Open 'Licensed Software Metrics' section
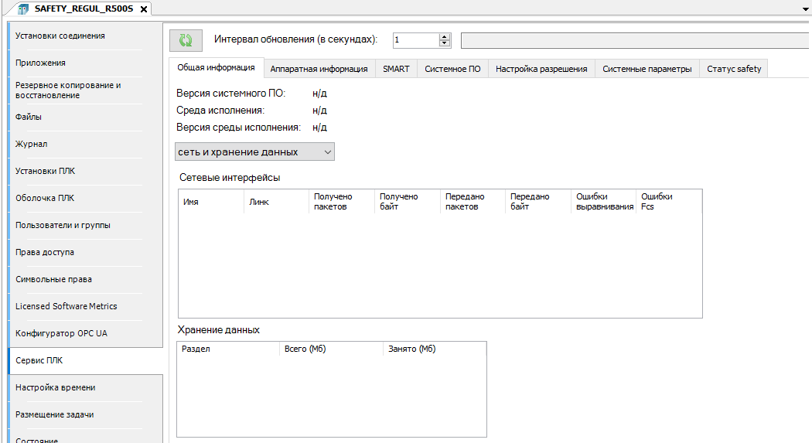This screenshot has width=812, height=443. click(67, 306)
